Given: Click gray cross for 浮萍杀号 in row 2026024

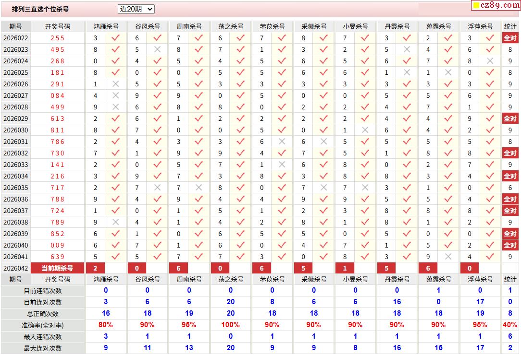Looking at the screenshot, I should tap(490, 61).
